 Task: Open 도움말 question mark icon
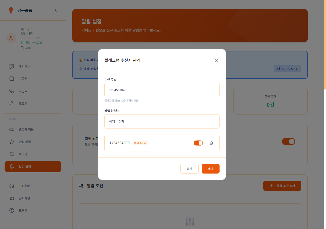(x=11, y=210)
